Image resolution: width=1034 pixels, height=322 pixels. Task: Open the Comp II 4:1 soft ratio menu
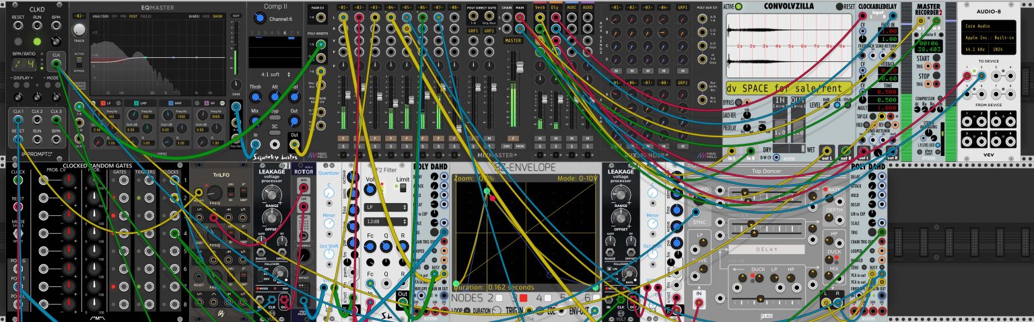coord(275,74)
